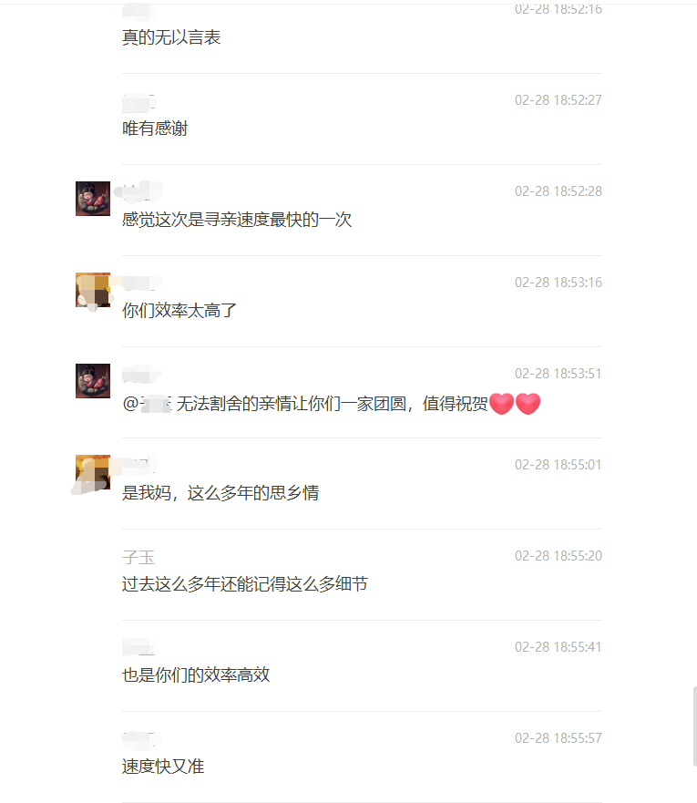The height and width of the screenshot is (803, 697).
Task: Click avatar beside 无法割舍的亲情 message
Action: coord(93,381)
